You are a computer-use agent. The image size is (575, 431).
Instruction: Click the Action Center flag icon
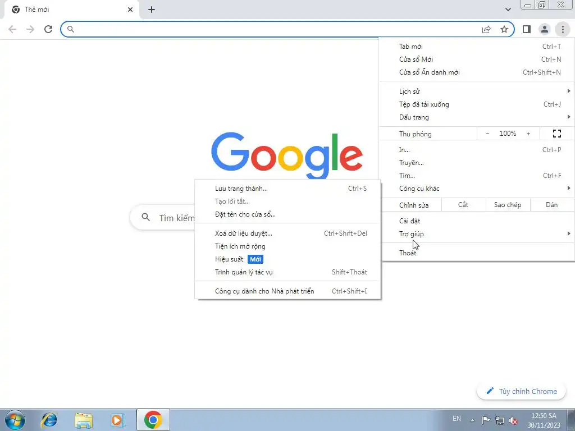pos(486,420)
